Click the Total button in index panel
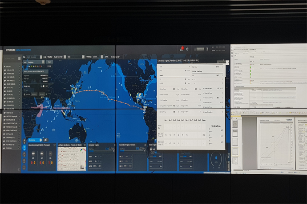This screenshot has height=204, width=307. point(49,62)
